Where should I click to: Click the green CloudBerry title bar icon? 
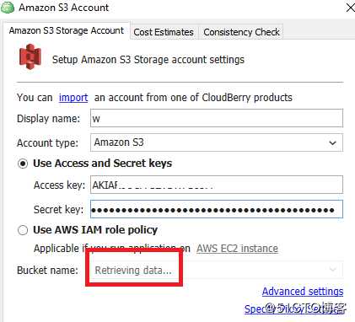click(8, 8)
